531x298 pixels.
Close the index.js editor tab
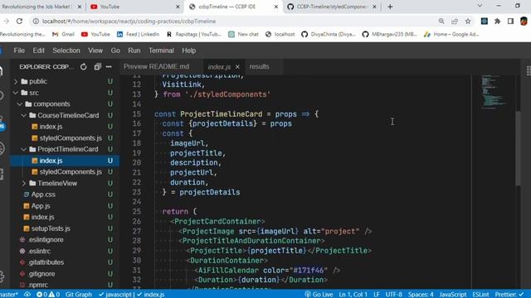[237, 67]
